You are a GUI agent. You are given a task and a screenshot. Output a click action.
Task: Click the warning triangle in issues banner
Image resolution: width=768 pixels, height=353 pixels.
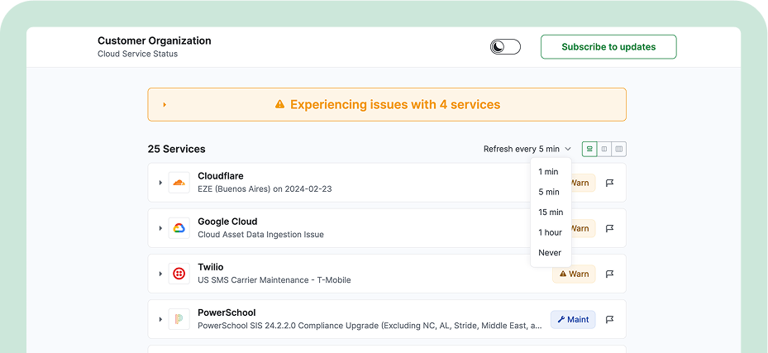click(x=279, y=104)
